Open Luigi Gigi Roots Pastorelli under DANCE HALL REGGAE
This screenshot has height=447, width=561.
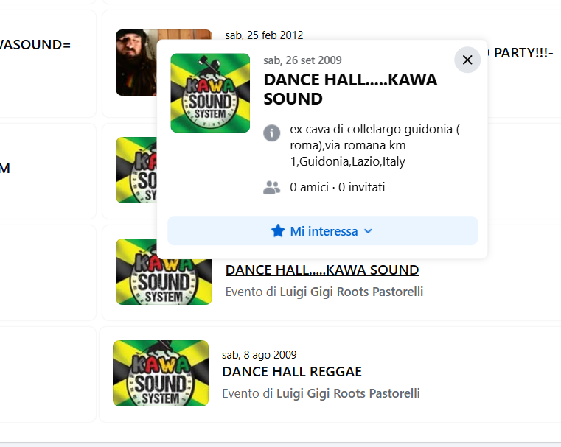(348, 393)
